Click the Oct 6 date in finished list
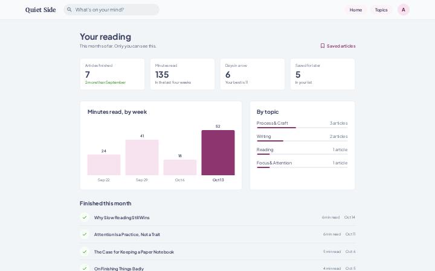This screenshot has height=271, width=435. point(350,252)
